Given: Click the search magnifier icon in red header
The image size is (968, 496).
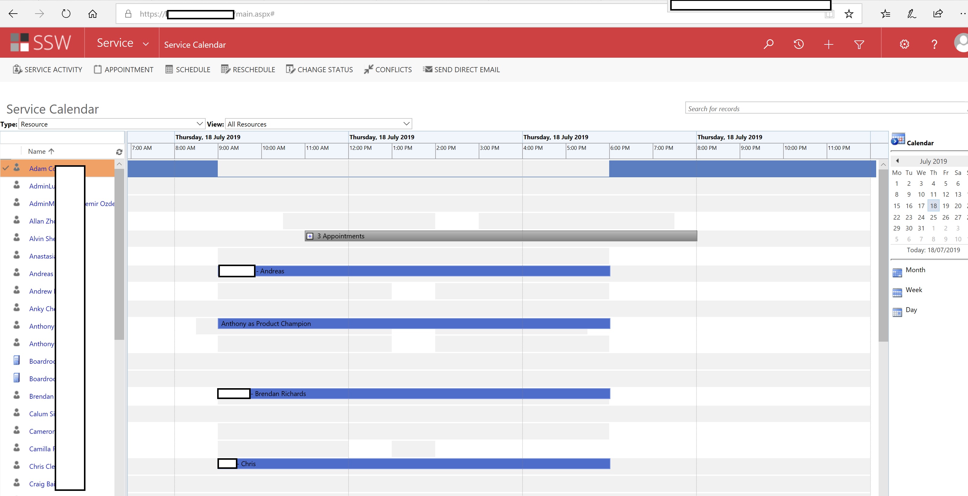Looking at the screenshot, I should click(768, 44).
